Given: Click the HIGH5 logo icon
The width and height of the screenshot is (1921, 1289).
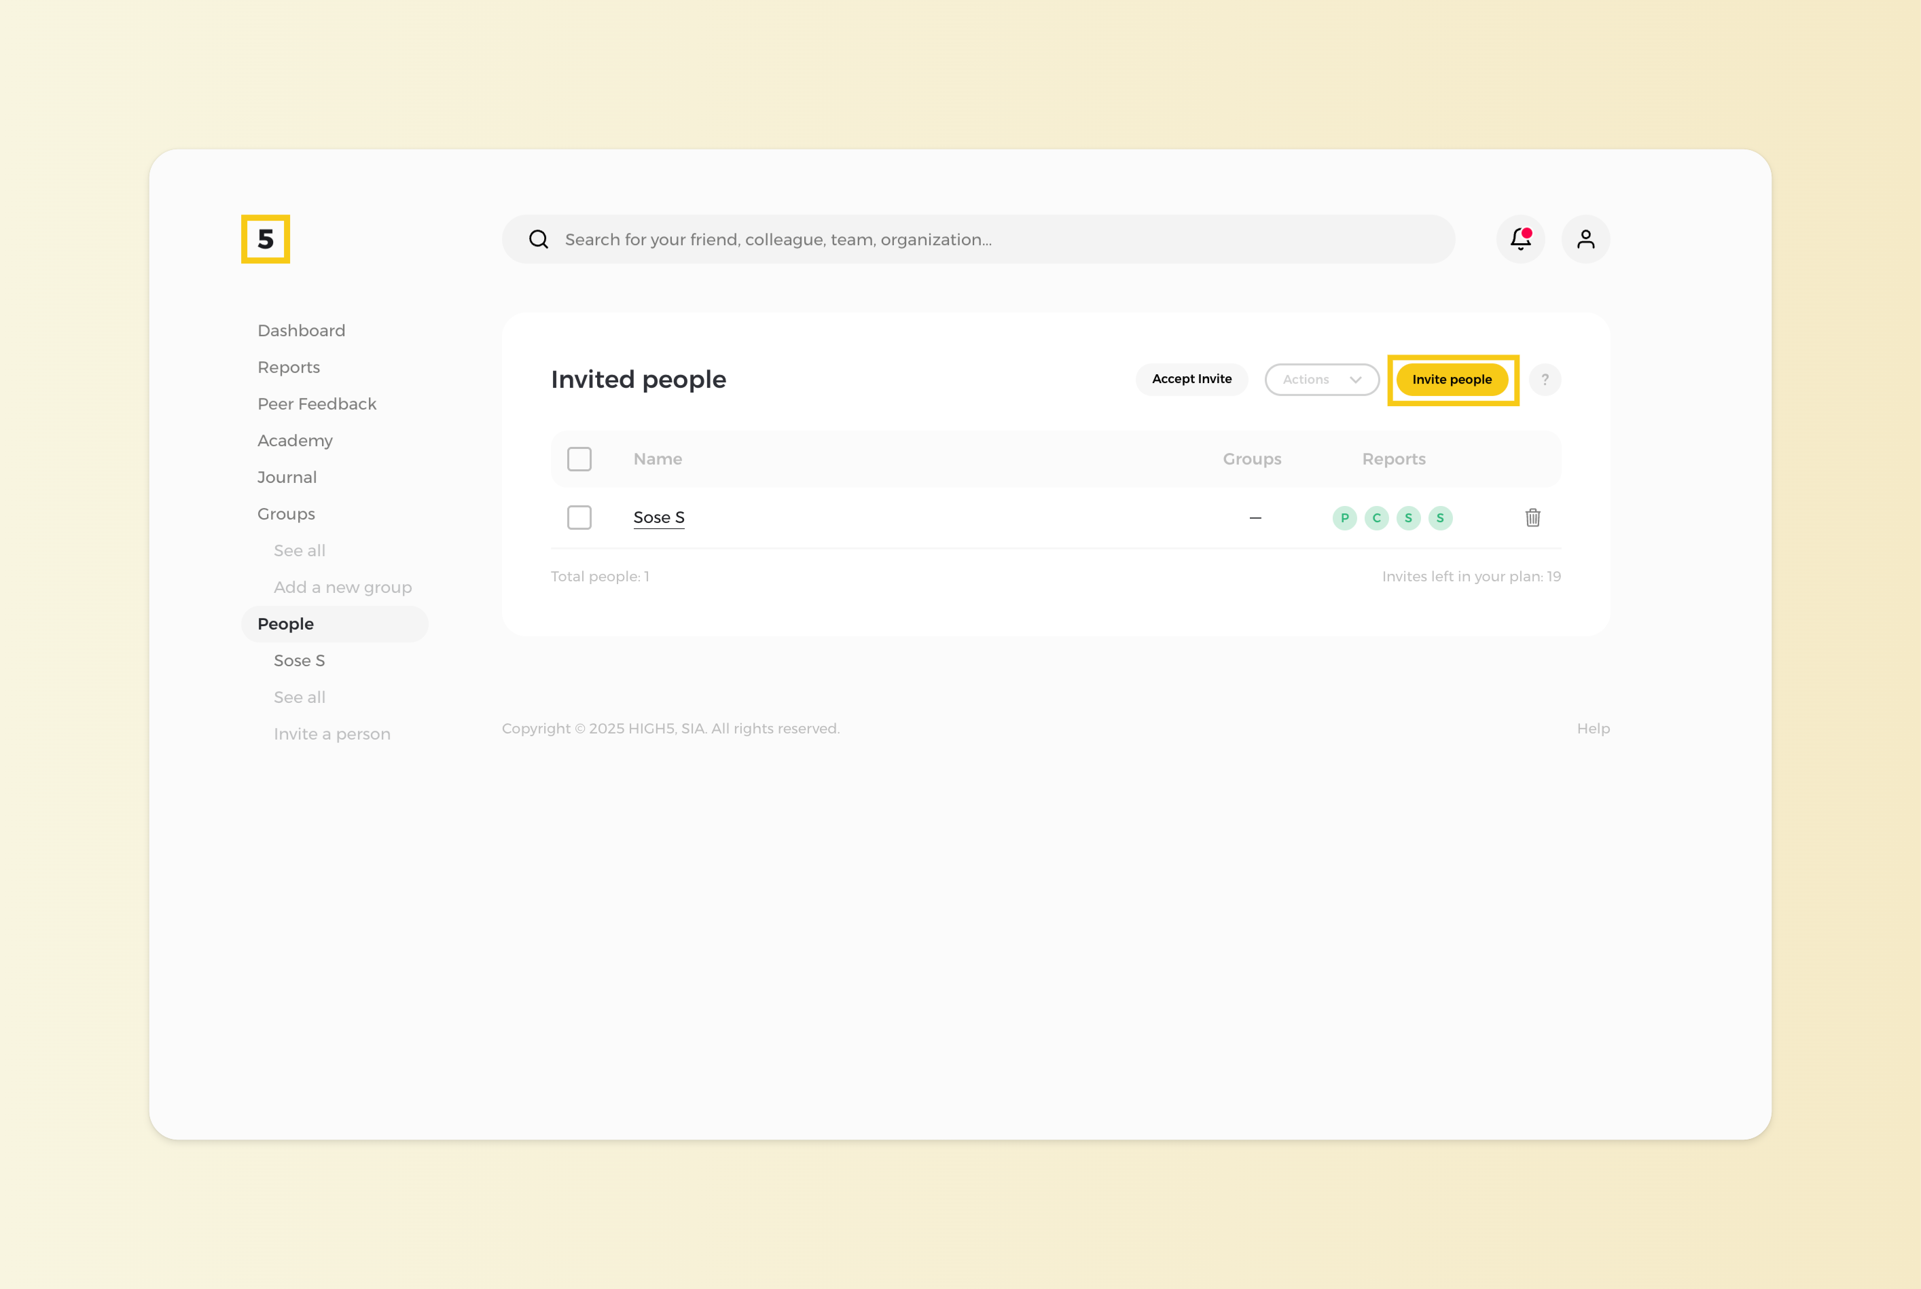Looking at the screenshot, I should pos(265,239).
